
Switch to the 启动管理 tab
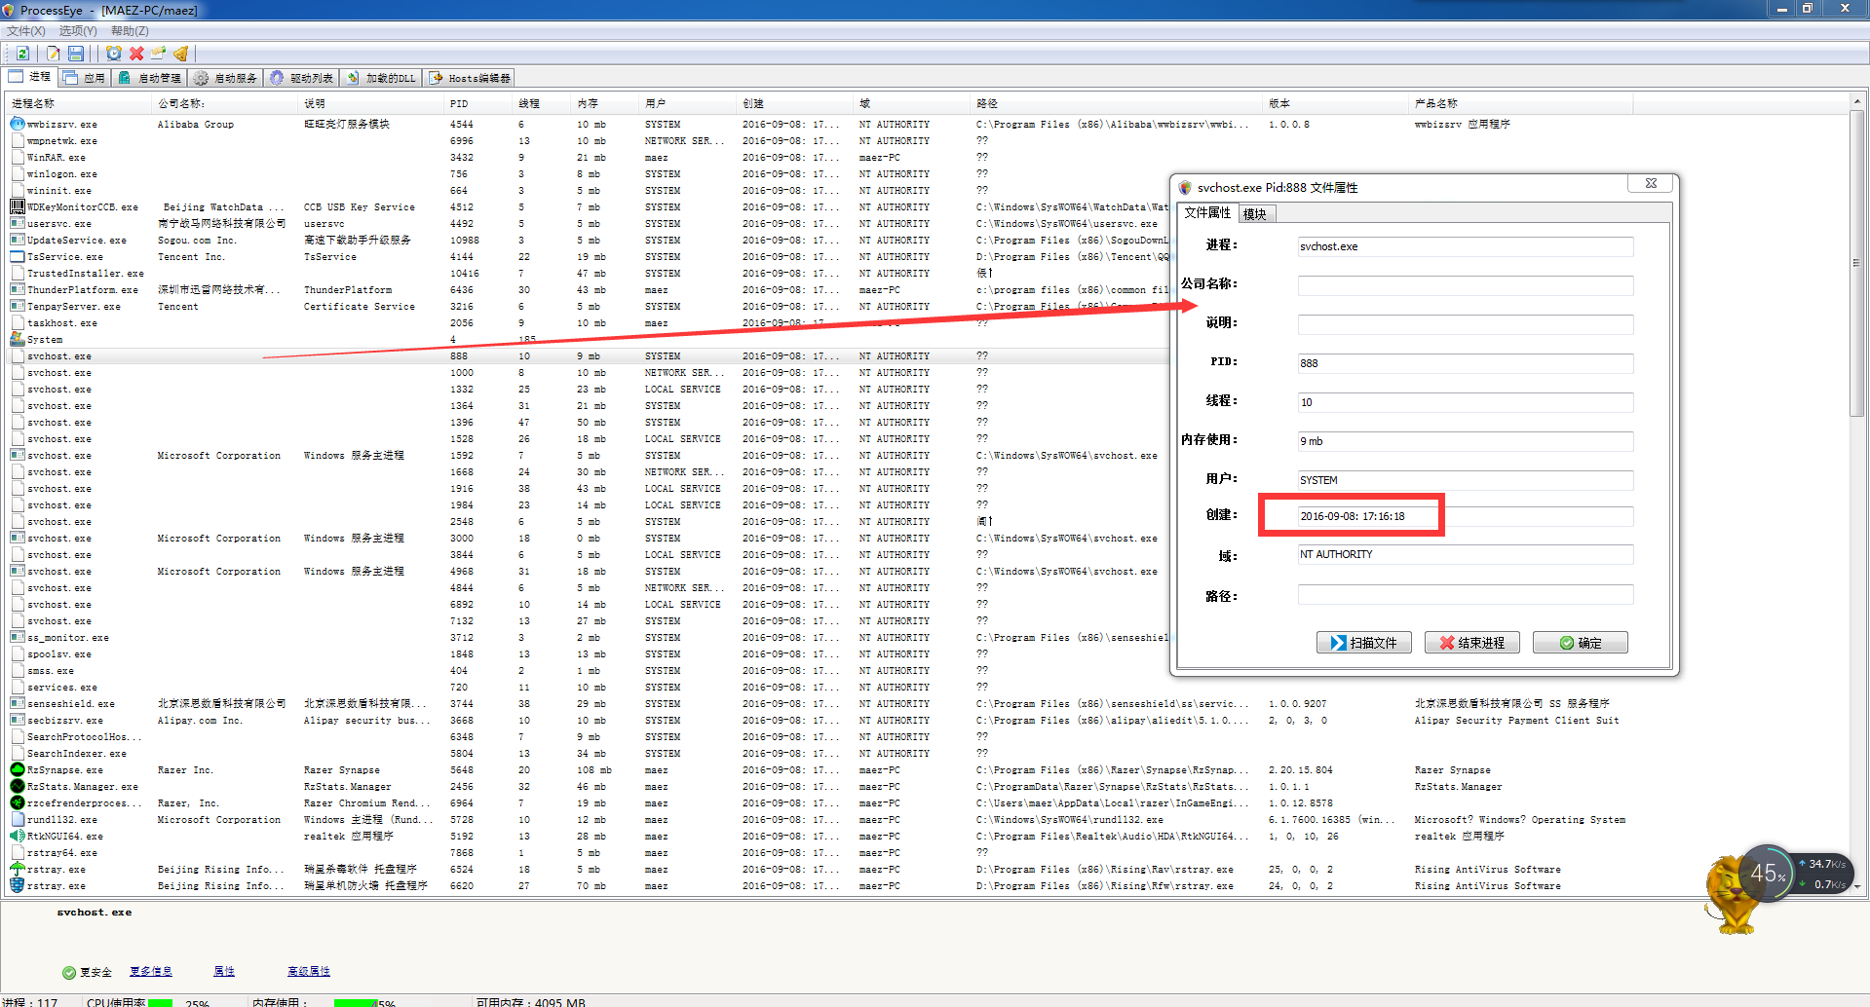pyautogui.click(x=150, y=78)
